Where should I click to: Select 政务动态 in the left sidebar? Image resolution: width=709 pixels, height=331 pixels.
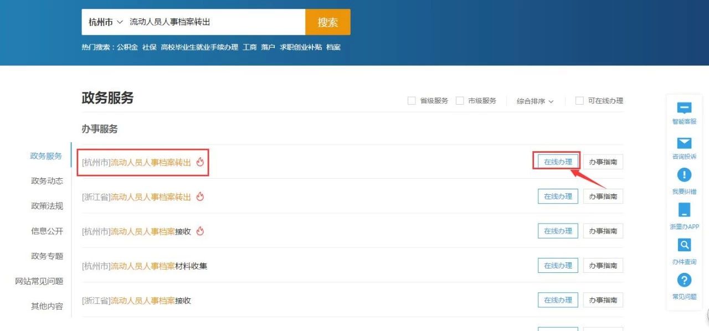47,181
